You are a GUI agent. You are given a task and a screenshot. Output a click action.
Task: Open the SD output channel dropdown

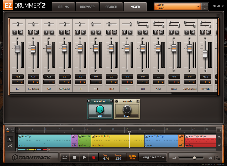pyautogui.click(x=49, y=82)
